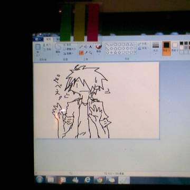The width and height of the screenshot is (190, 190).
Task: Open Internet Explorer from the taskbar
Action: click(x=88, y=180)
